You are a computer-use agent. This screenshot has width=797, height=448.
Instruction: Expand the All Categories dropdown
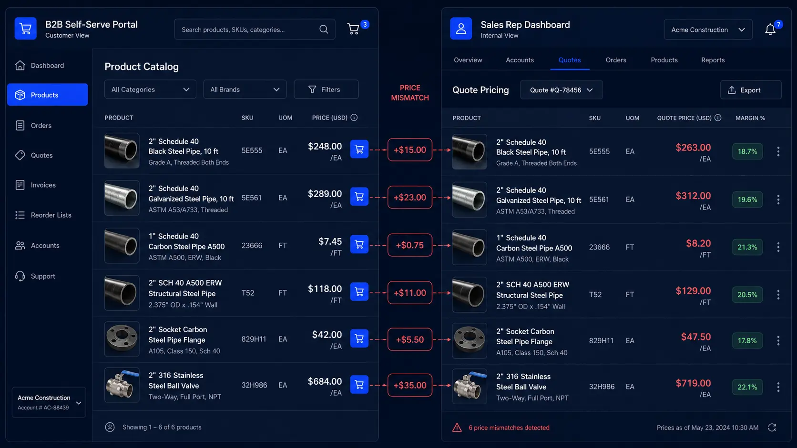tap(150, 90)
